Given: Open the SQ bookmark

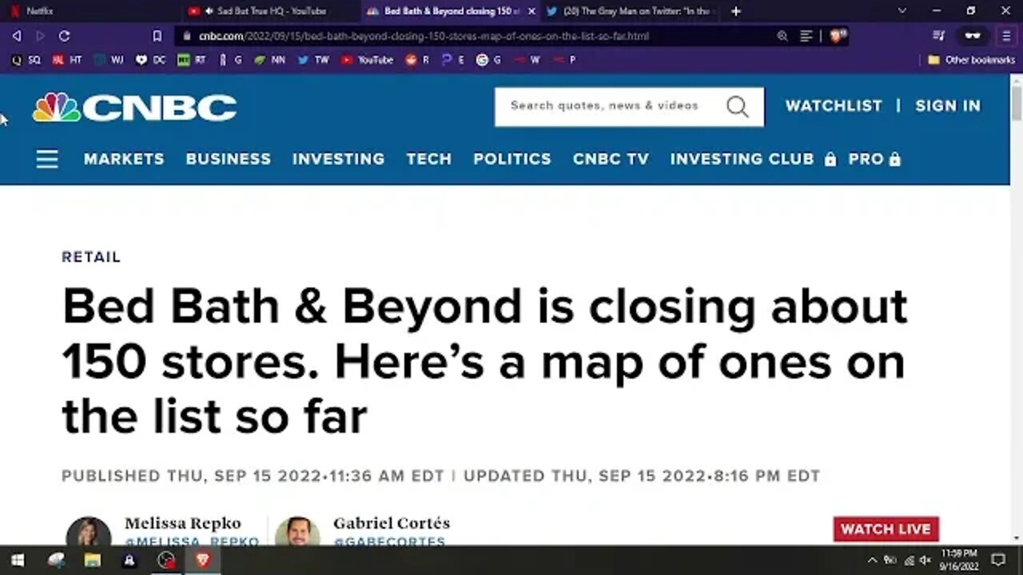Looking at the screenshot, I should pyautogui.click(x=26, y=60).
